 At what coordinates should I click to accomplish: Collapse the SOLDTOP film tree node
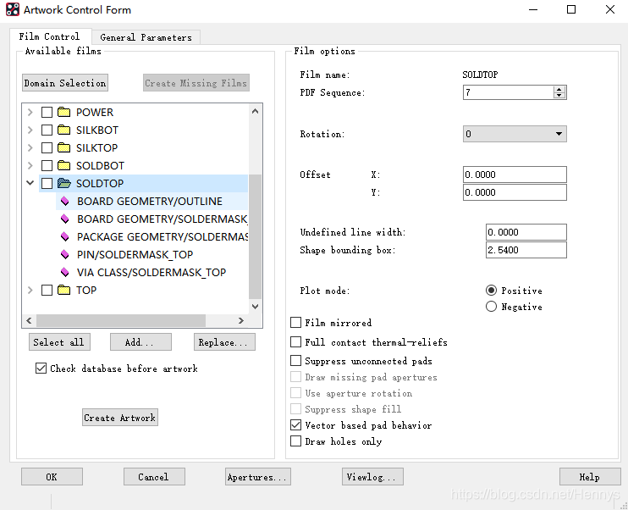(x=30, y=184)
